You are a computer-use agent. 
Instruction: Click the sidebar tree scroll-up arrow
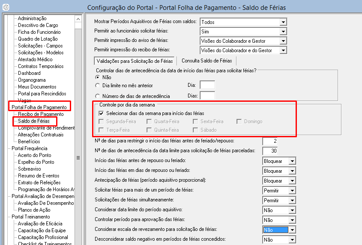click(78, 19)
